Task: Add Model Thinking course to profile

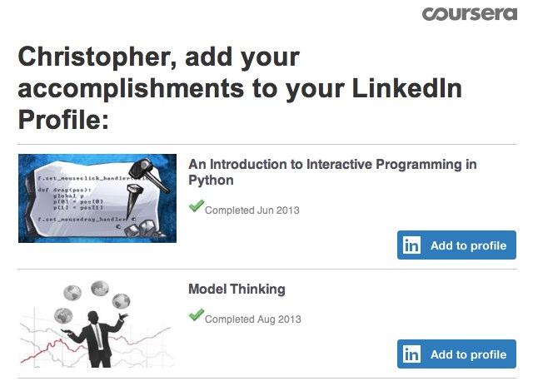Action: point(456,354)
